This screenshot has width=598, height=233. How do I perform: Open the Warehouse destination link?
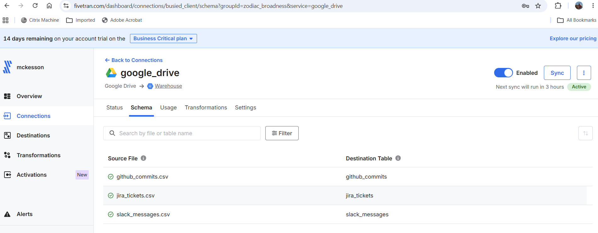click(x=168, y=86)
